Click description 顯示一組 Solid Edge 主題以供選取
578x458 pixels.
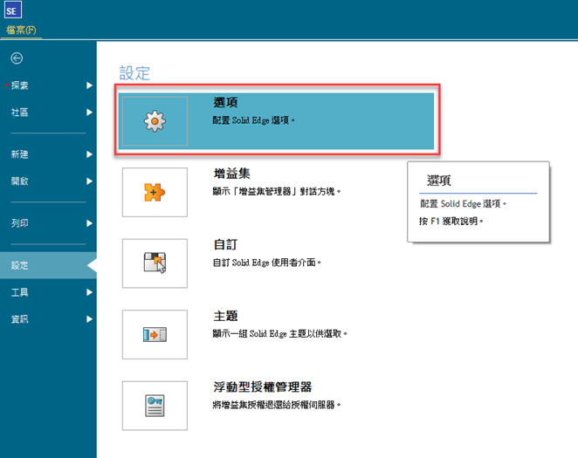click(x=279, y=333)
